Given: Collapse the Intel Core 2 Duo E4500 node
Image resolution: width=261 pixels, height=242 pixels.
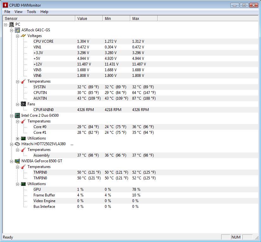Looking at the screenshot, I should pos(11,116).
